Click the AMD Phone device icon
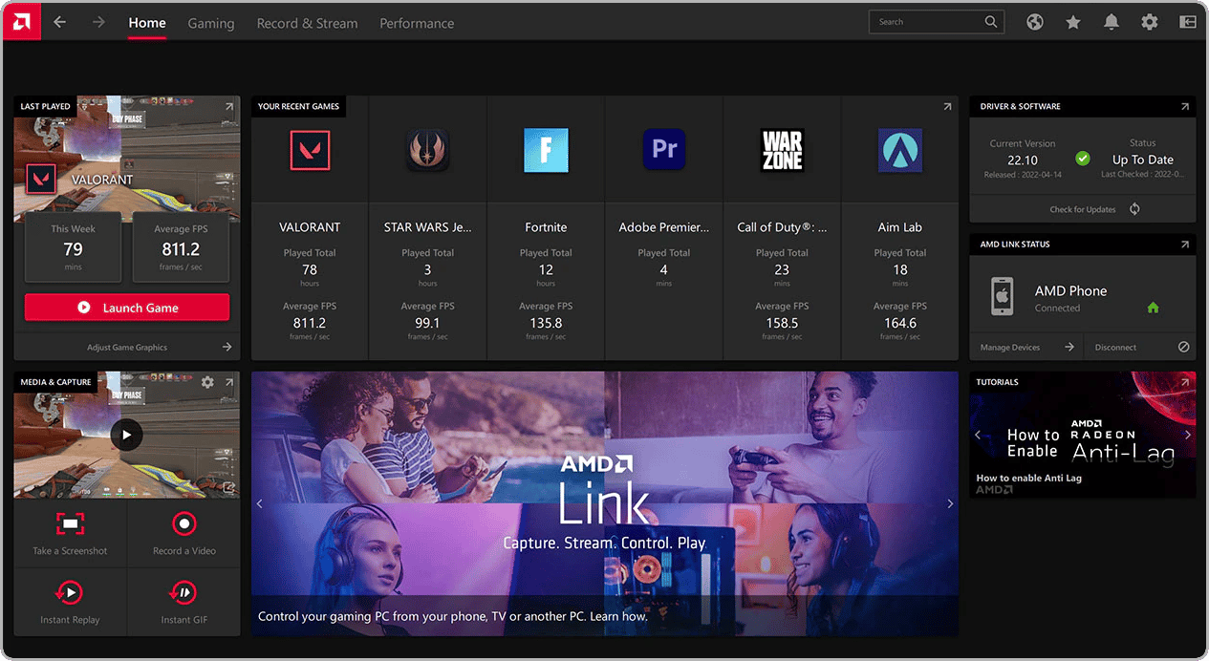1209x661 pixels. (x=1003, y=297)
